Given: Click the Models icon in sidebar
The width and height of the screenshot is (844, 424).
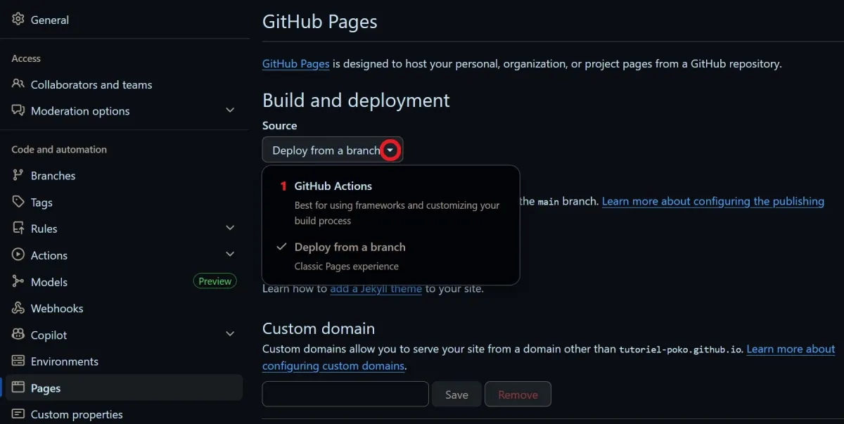Looking at the screenshot, I should click(x=18, y=282).
